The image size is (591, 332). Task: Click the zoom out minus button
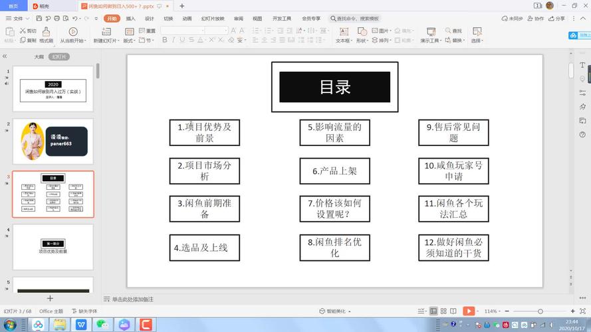coord(507,311)
